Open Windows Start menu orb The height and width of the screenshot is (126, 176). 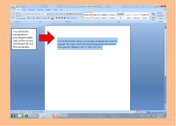pos(13,116)
